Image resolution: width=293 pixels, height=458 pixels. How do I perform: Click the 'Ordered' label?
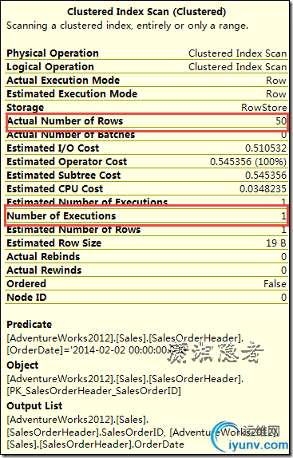[26, 283]
